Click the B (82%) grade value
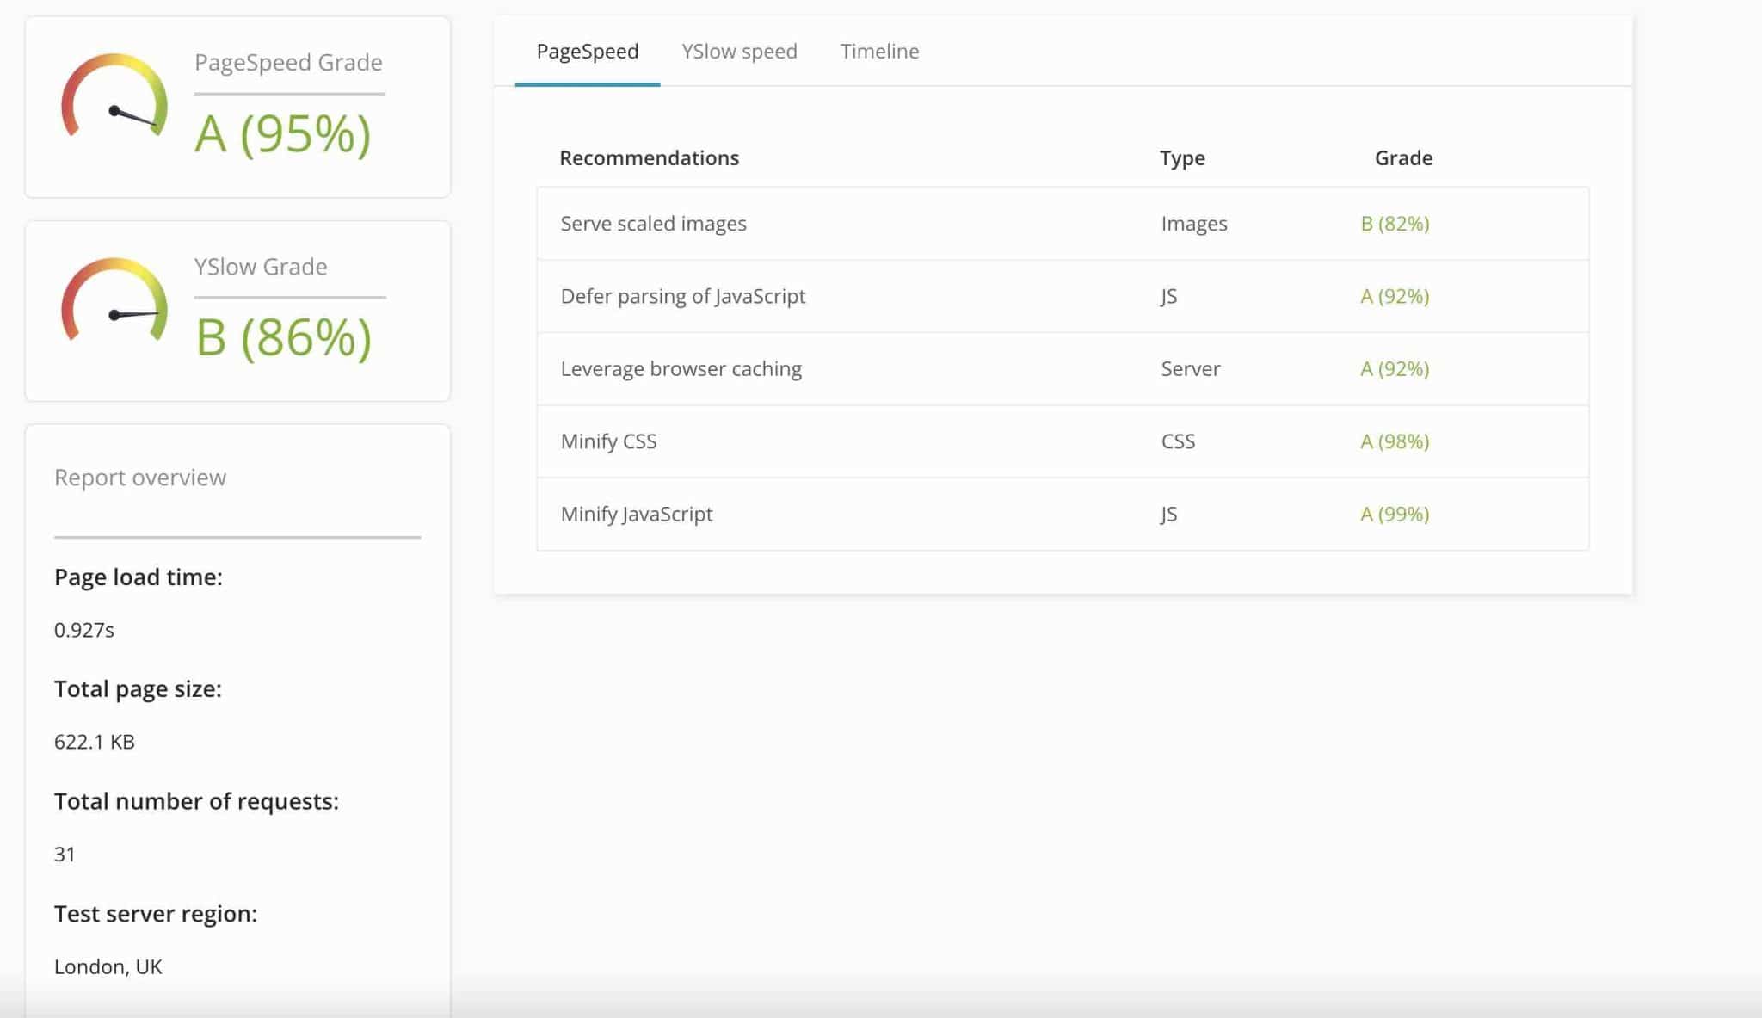 click(1395, 224)
